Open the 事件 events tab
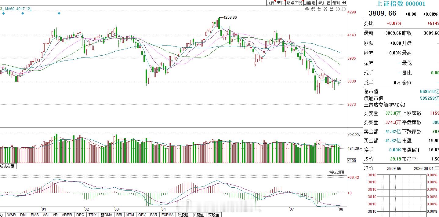Viewport: 439px width, 217px height. pyautogui.click(x=281, y=2)
